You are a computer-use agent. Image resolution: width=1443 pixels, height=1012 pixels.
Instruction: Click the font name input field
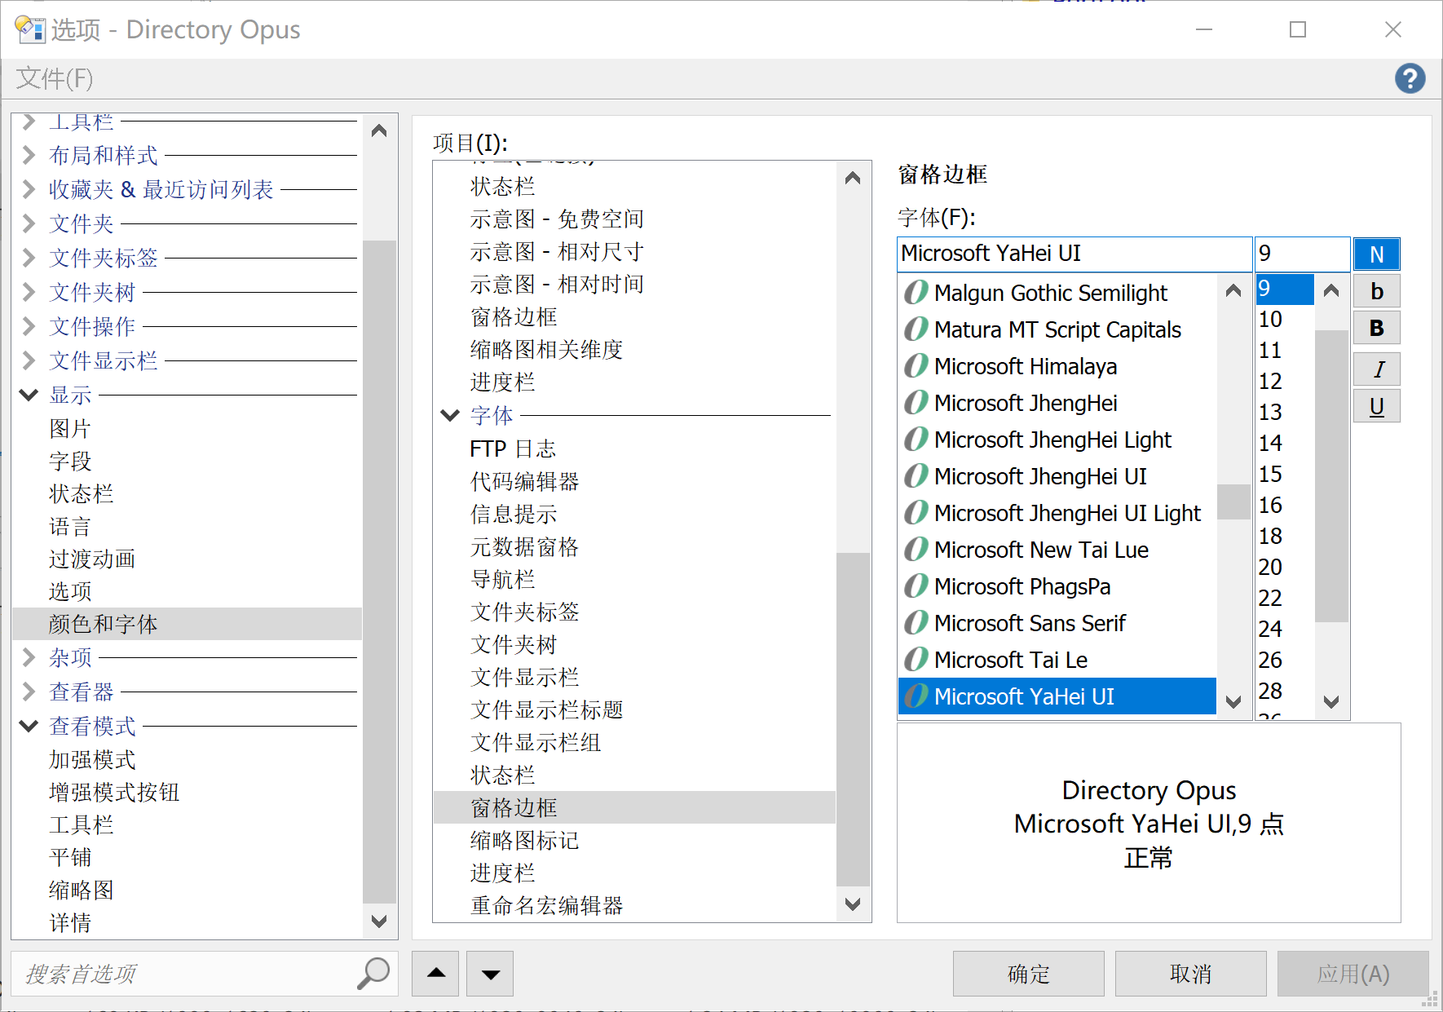(1075, 254)
